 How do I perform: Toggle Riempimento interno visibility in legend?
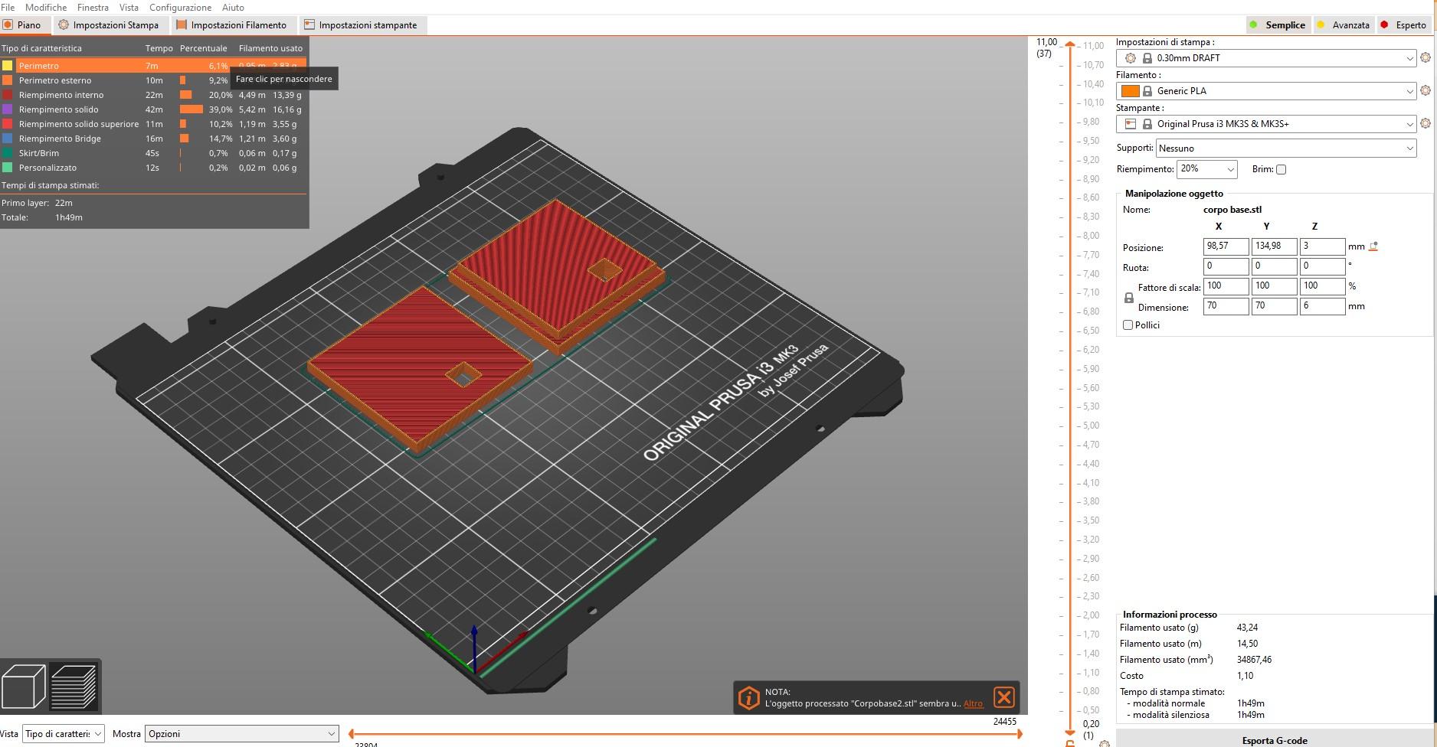[x=153, y=95]
